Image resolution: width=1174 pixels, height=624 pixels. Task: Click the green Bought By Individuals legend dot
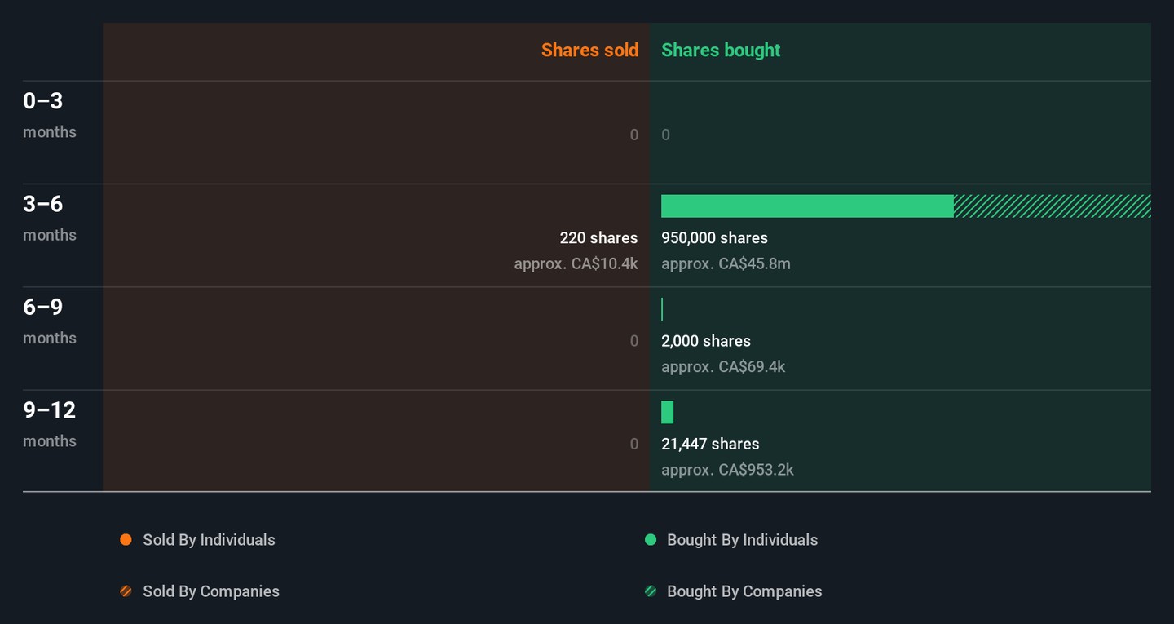click(651, 540)
